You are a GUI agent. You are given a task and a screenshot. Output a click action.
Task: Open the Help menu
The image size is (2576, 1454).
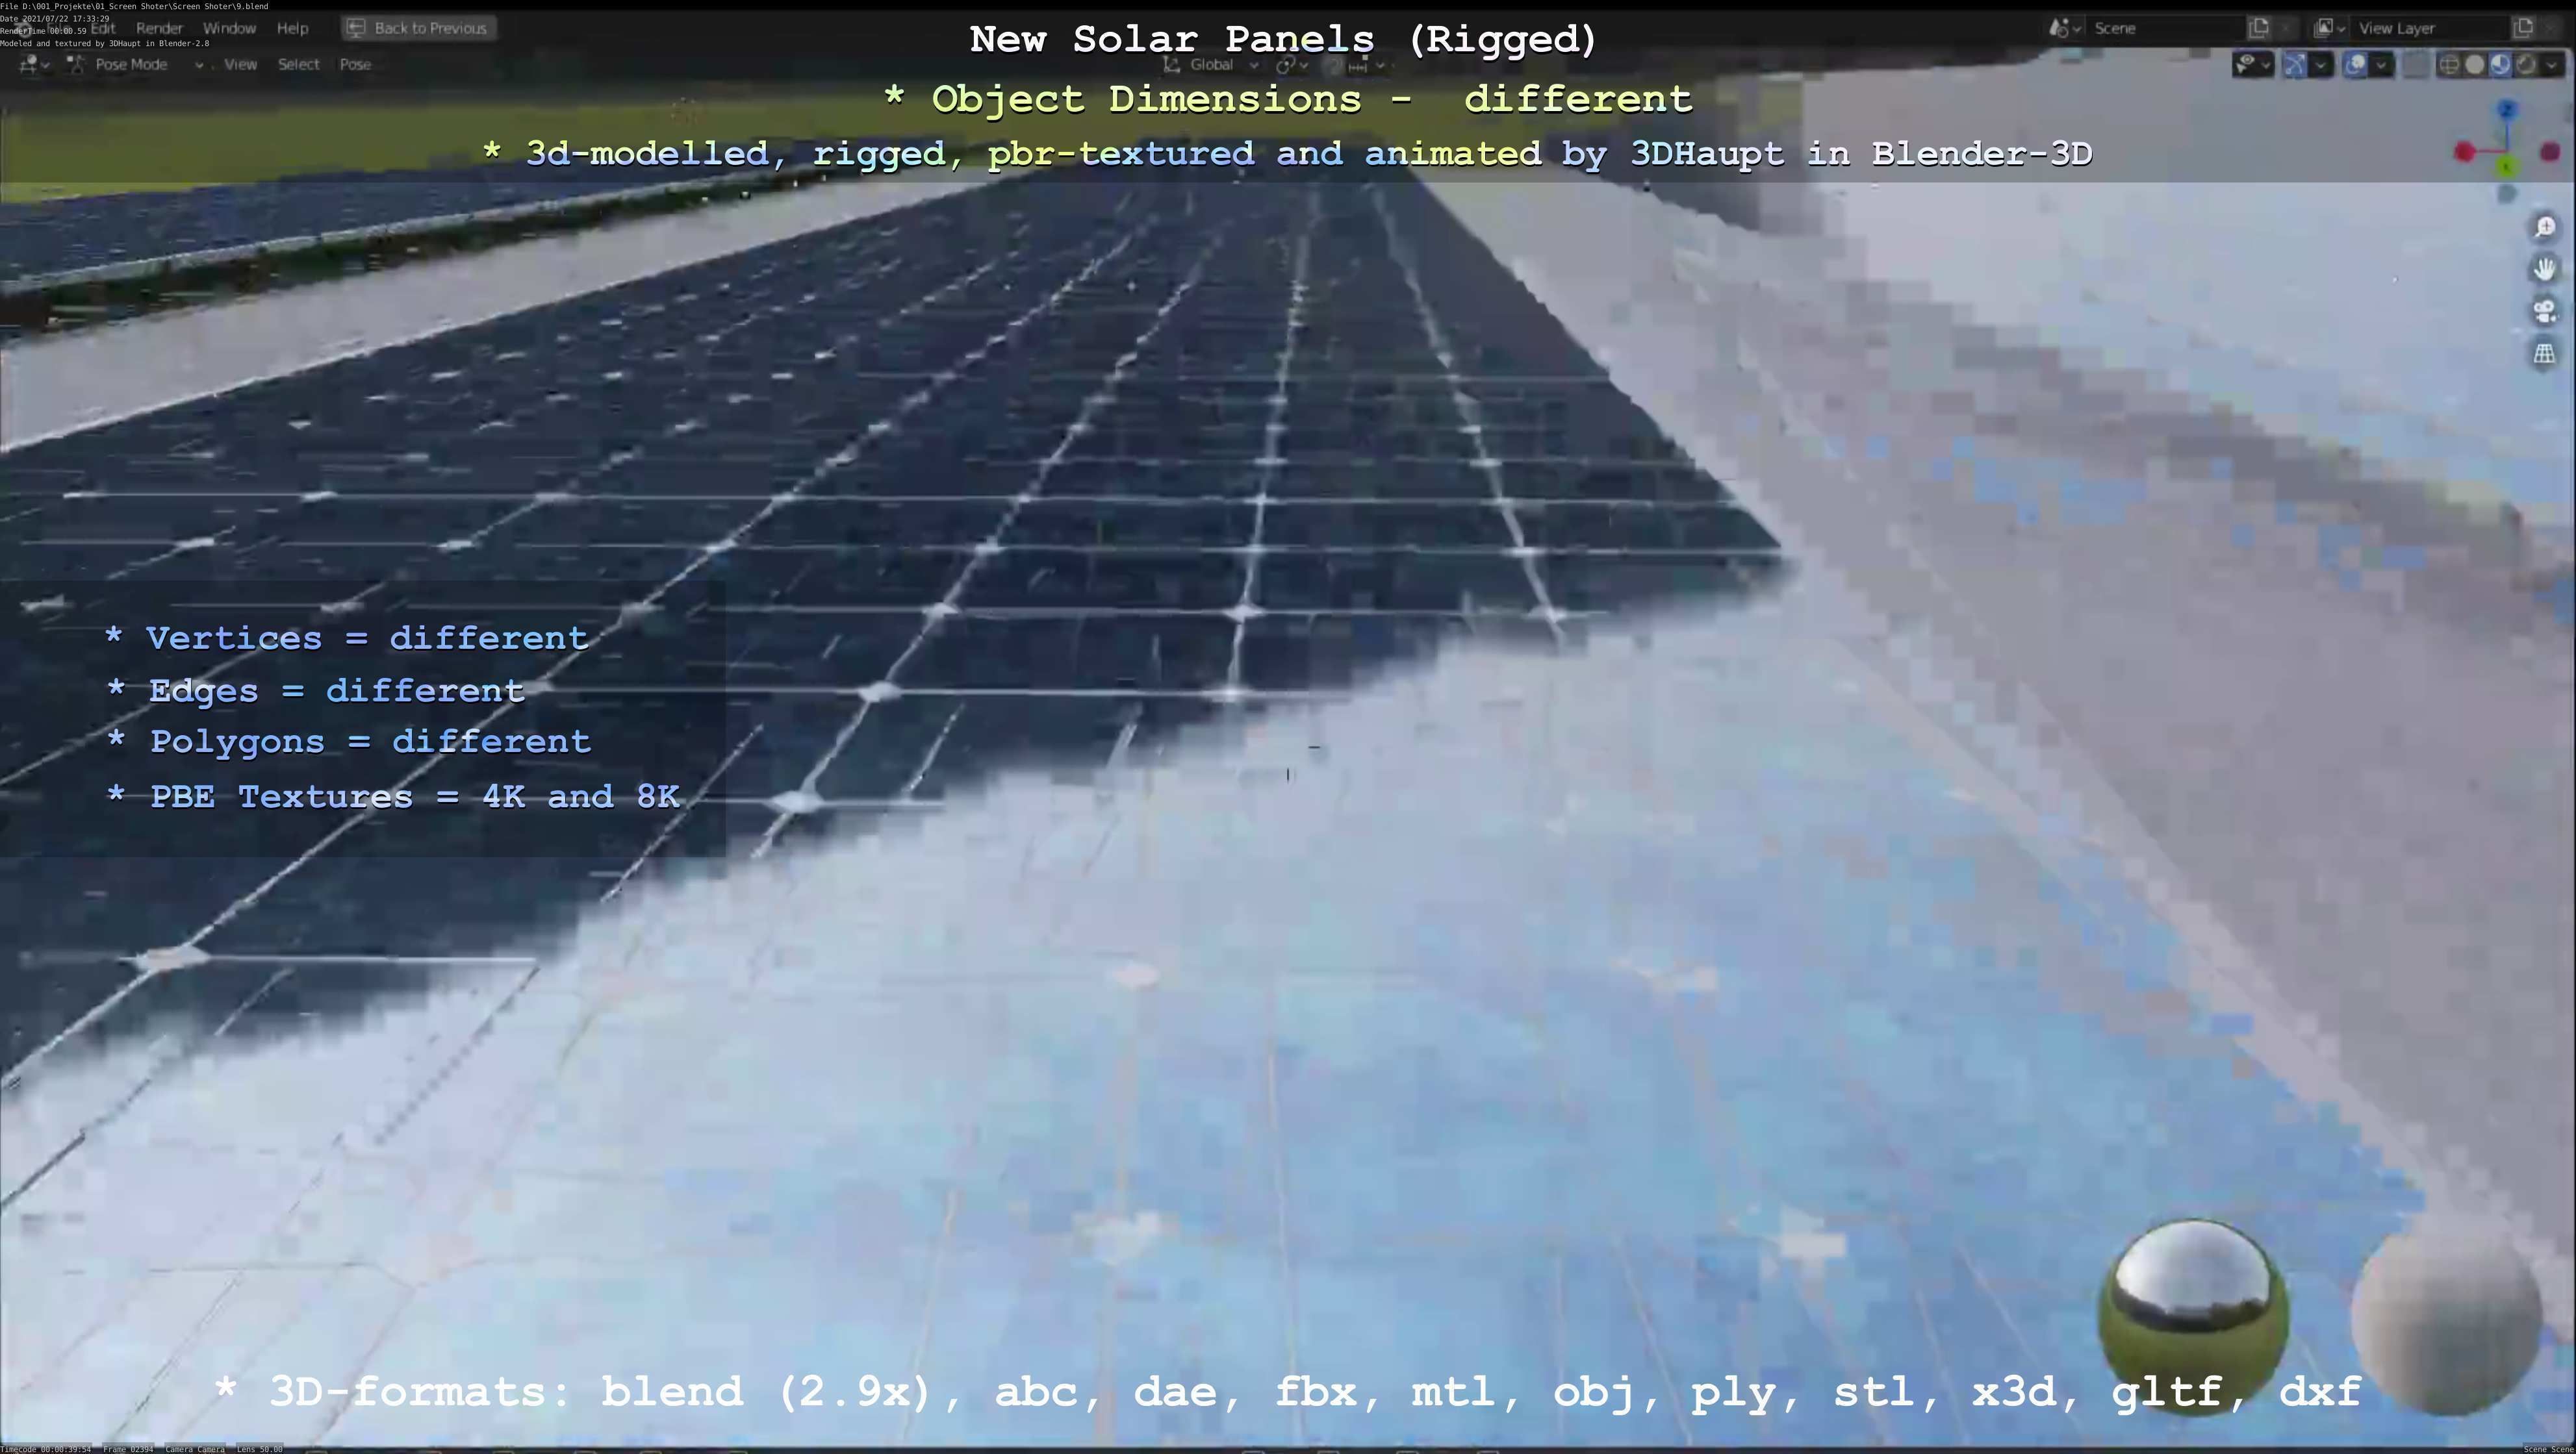click(292, 28)
